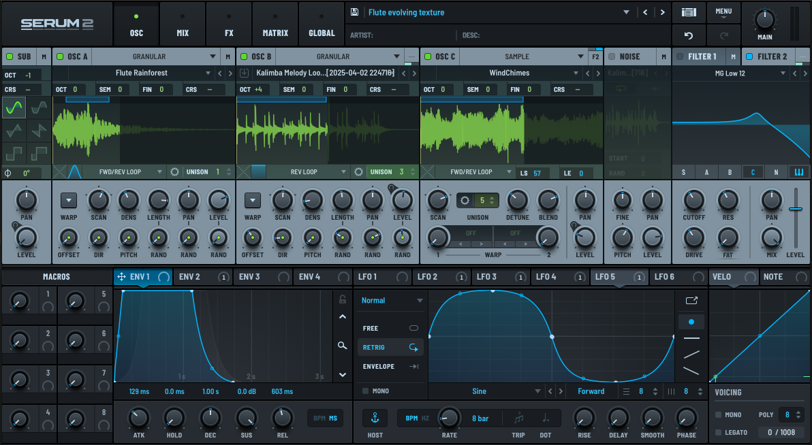This screenshot has width=812, height=445.
Task: Toggle the SUB oscillator on/off
Action: (10, 56)
